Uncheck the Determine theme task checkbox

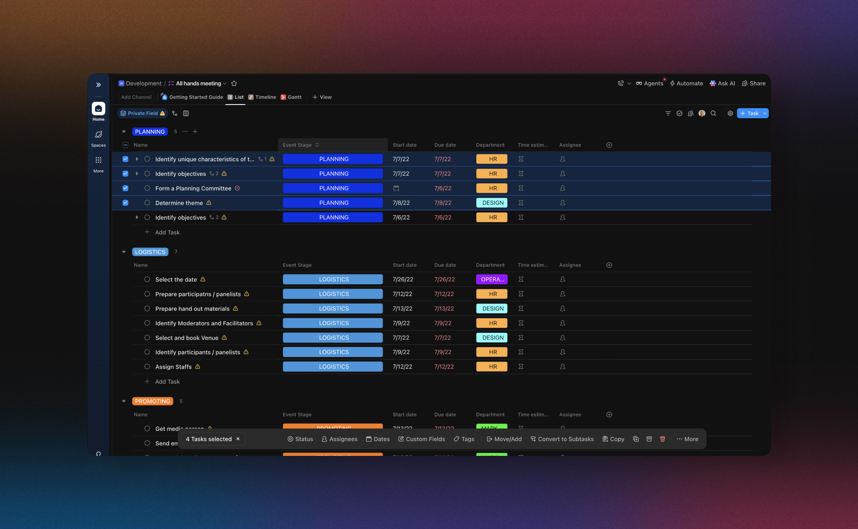coord(125,203)
